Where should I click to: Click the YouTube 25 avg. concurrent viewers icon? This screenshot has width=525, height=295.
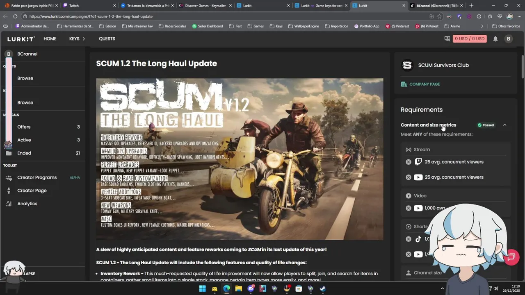(418, 177)
